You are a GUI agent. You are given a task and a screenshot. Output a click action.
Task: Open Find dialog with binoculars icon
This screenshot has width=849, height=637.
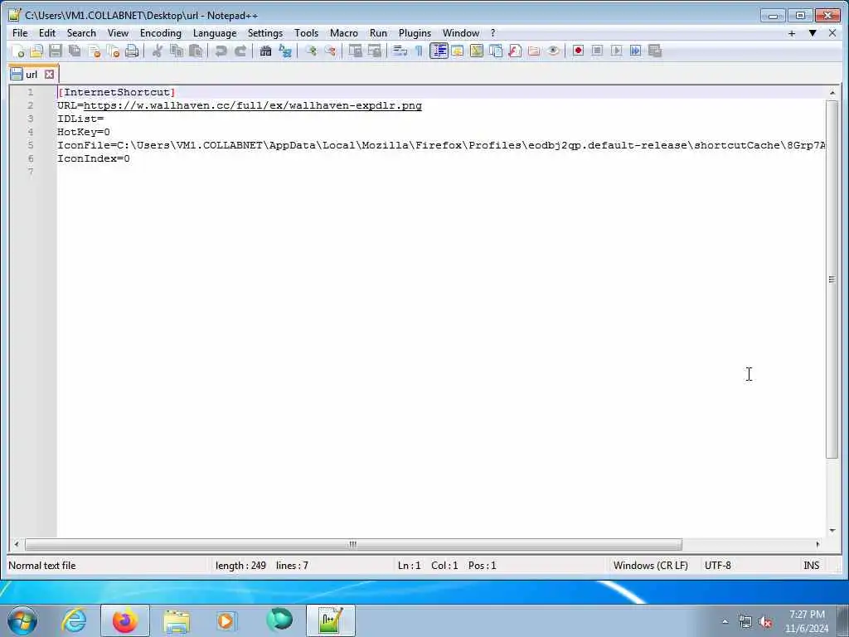coord(265,51)
